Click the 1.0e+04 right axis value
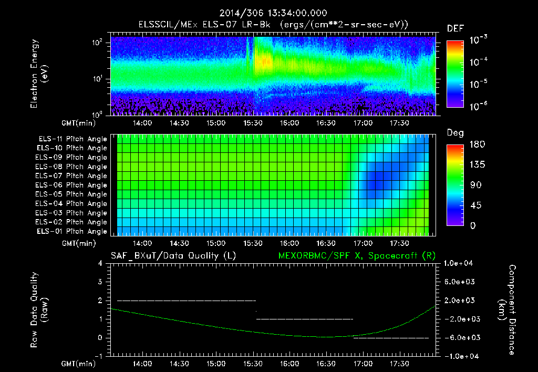This screenshot has height=372, width=538. (458, 263)
